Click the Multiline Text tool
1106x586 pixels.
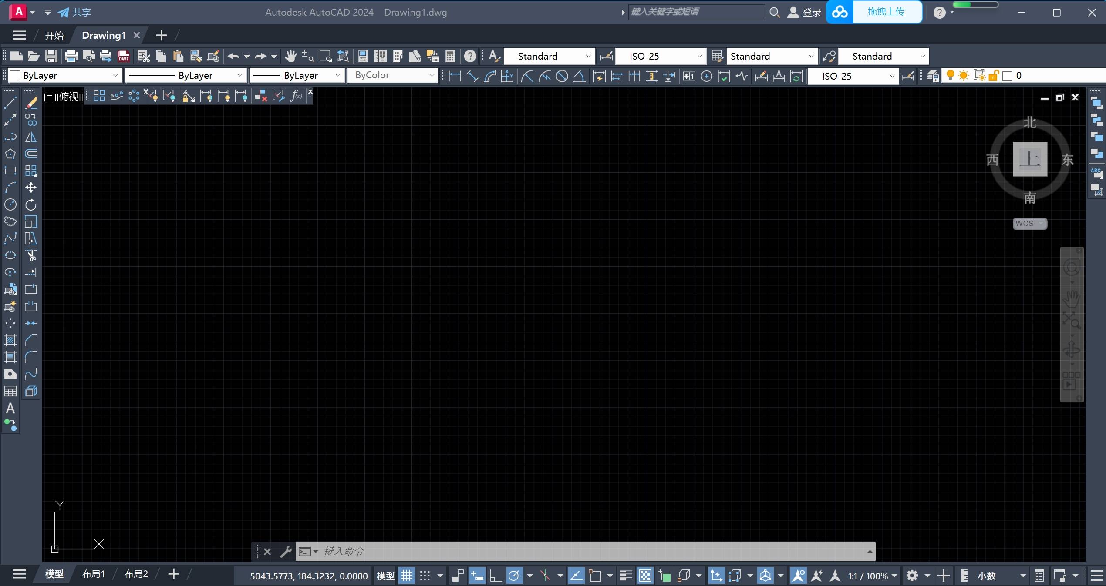[x=10, y=409]
